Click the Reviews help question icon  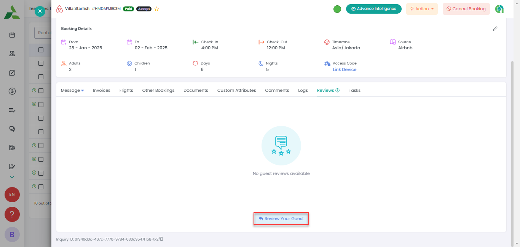click(338, 90)
